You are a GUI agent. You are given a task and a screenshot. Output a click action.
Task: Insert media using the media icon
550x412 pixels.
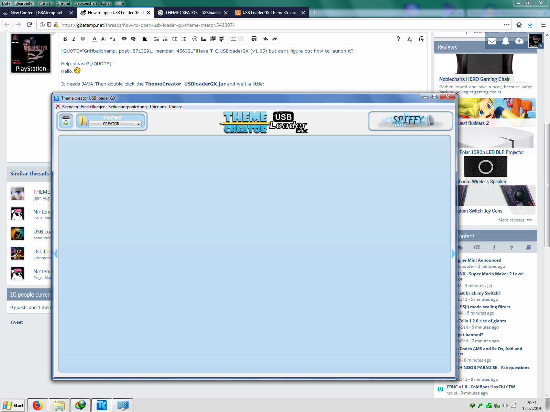pos(213,39)
